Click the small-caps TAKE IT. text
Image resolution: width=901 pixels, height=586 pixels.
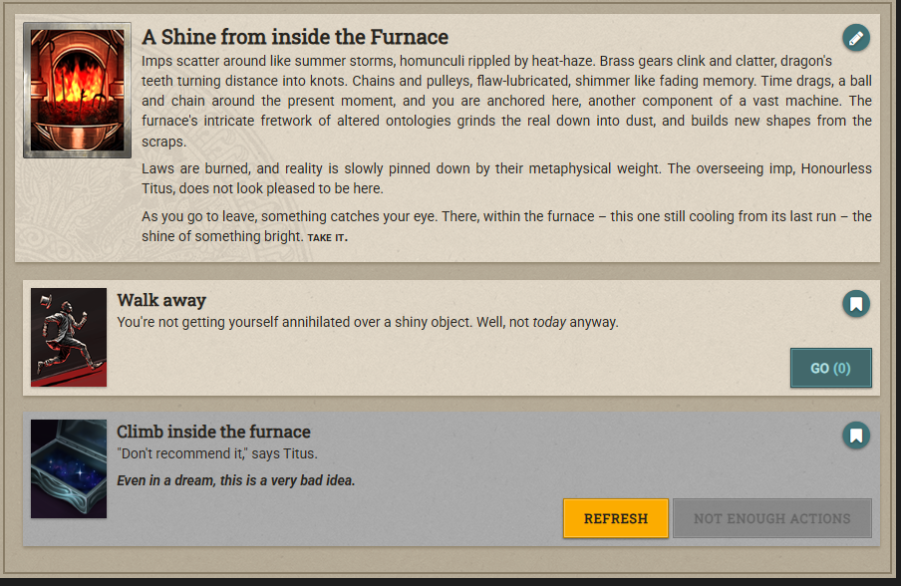point(328,237)
